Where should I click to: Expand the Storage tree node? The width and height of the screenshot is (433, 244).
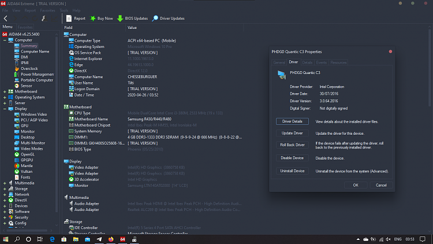pos(5,188)
